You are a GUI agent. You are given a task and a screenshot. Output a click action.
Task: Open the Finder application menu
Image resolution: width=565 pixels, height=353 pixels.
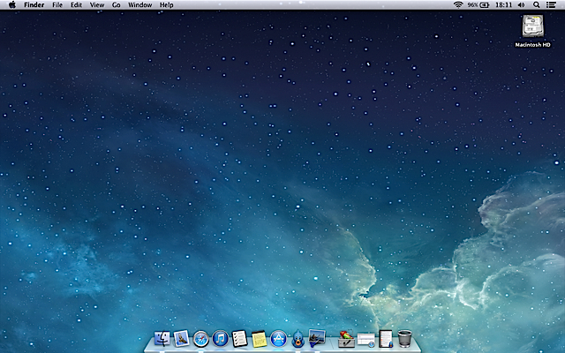pos(34,4)
